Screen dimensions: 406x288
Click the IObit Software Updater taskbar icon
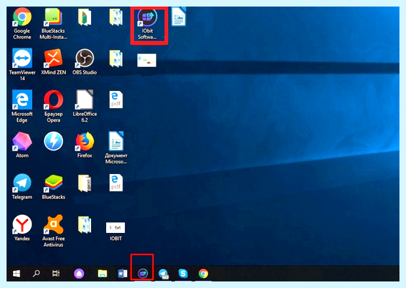142,273
